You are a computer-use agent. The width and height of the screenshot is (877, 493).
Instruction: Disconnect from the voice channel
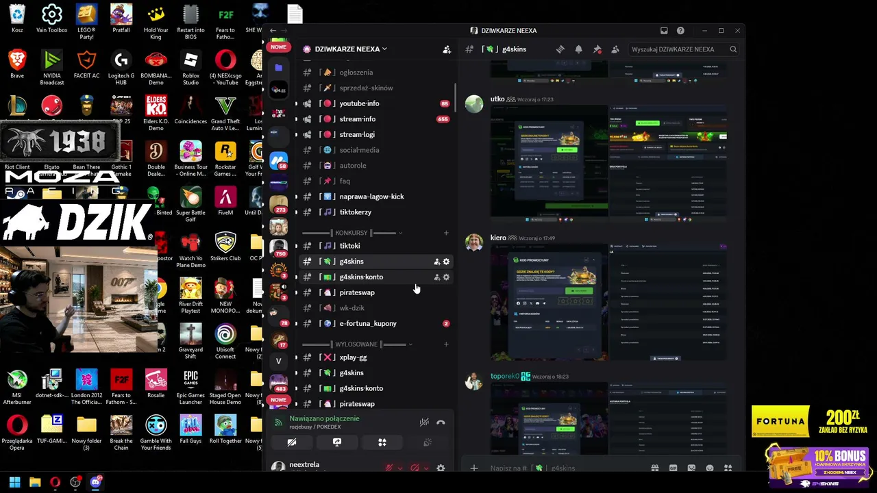tap(441, 422)
